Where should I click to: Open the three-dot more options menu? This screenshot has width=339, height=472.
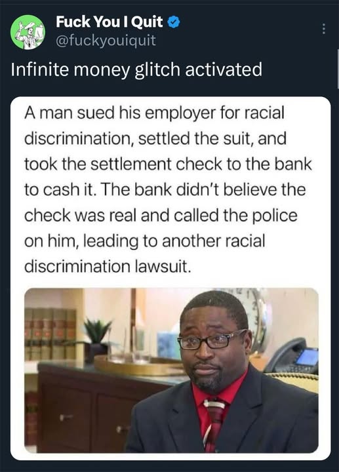tap(324, 29)
